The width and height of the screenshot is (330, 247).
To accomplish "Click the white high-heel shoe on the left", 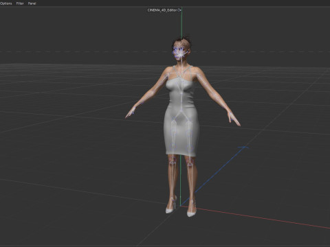I will (171, 206).
